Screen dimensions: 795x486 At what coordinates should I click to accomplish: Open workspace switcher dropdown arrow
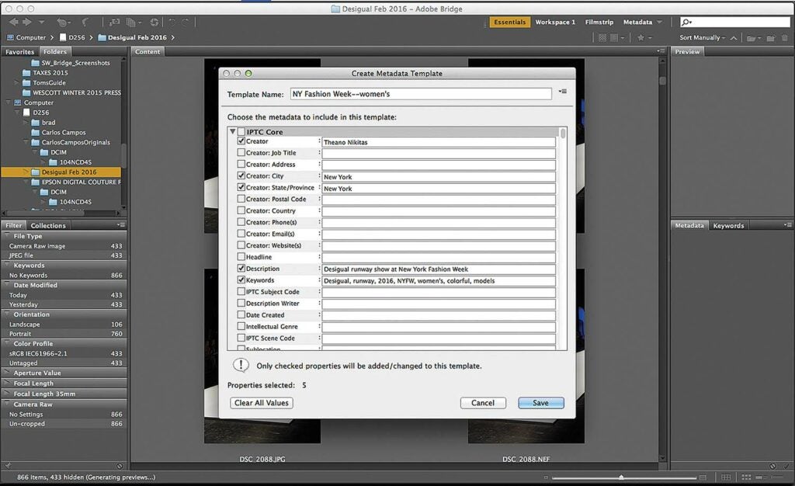[x=660, y=23]
